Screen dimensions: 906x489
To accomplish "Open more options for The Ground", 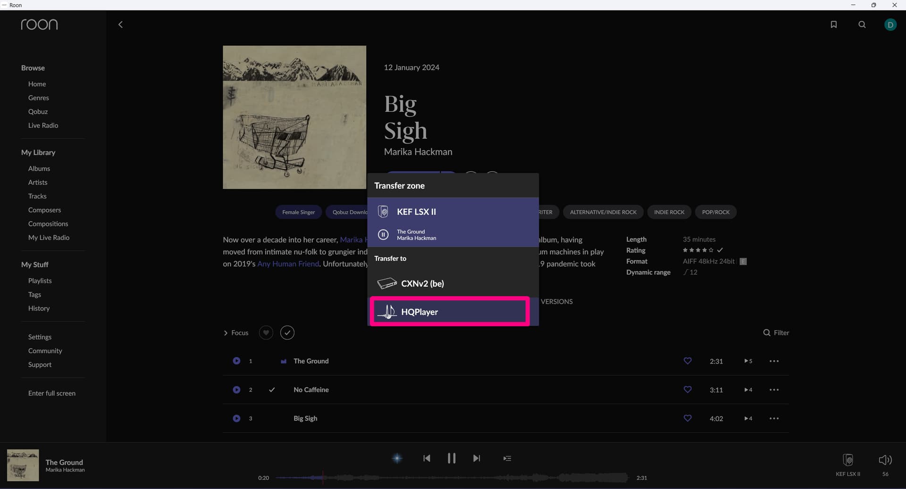I will [774, 361].
